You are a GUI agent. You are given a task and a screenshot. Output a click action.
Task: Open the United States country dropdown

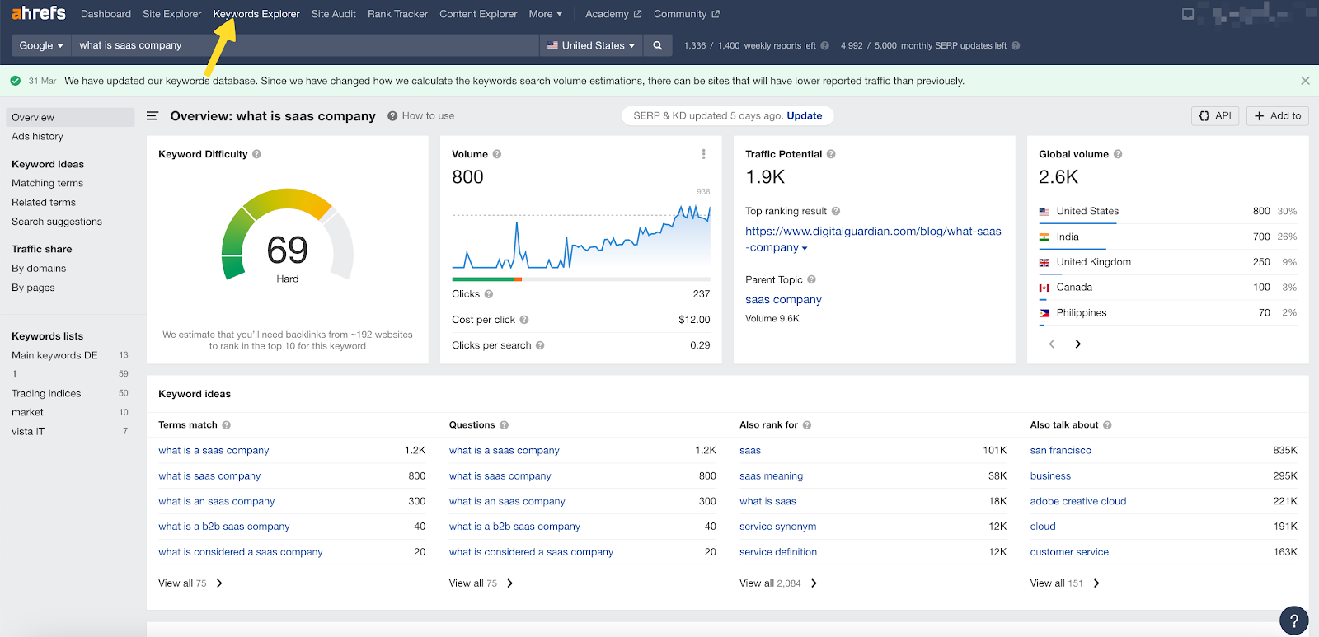(x=590, y=45)
